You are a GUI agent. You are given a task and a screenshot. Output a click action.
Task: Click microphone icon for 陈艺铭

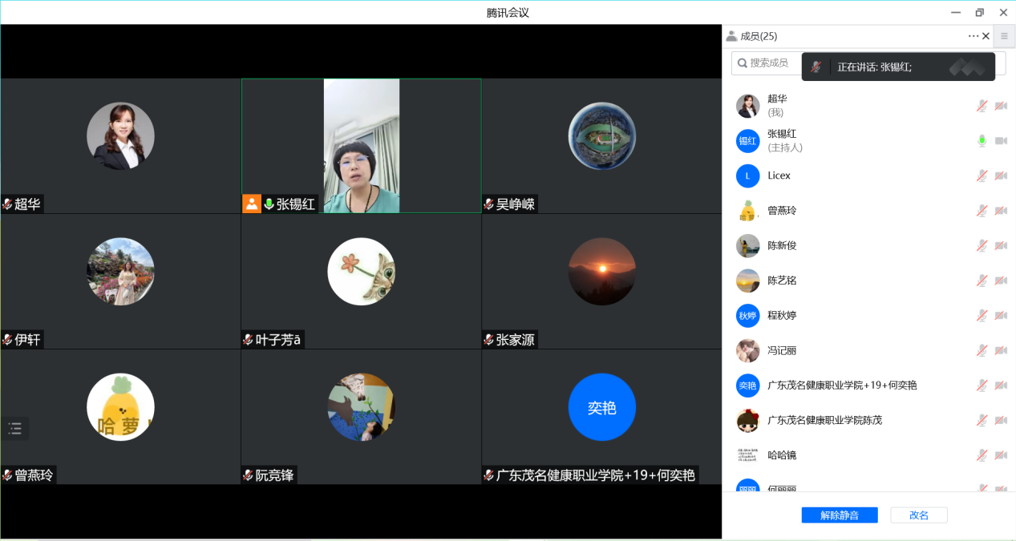tap(982, 281)
